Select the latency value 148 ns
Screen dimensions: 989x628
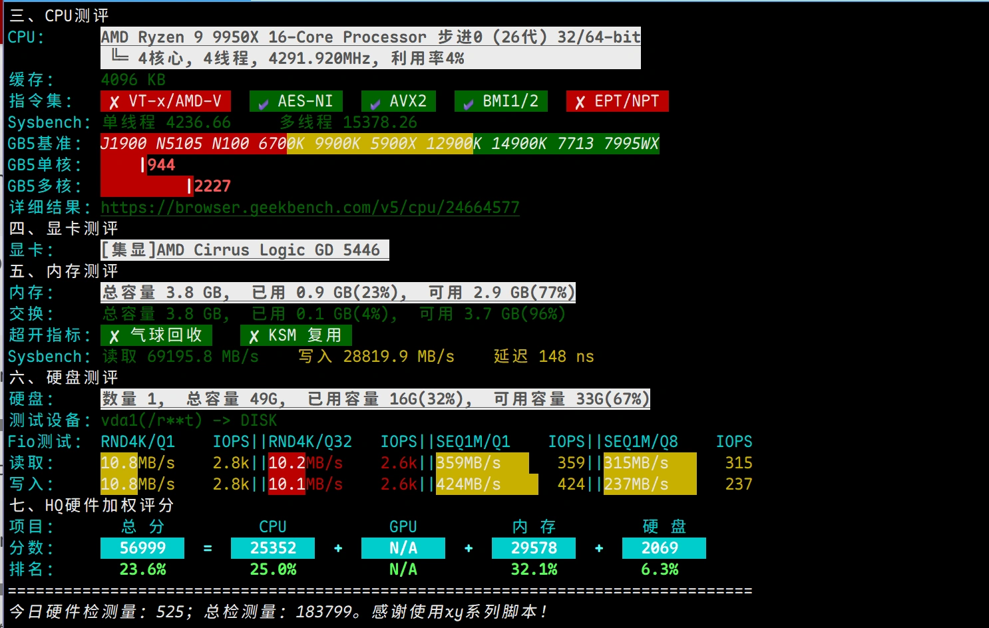click(x=566, y=357)
